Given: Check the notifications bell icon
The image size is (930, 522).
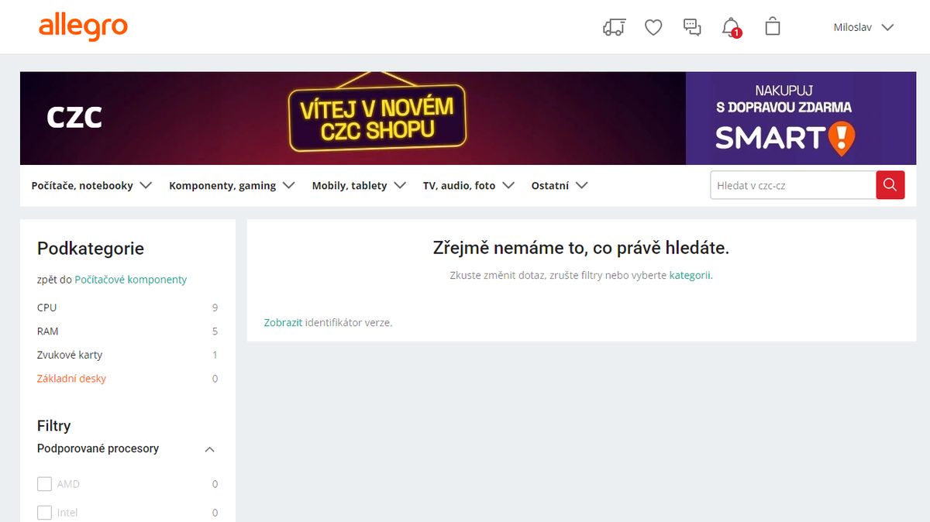Looking at the screenshot, I should coord(731,28).
